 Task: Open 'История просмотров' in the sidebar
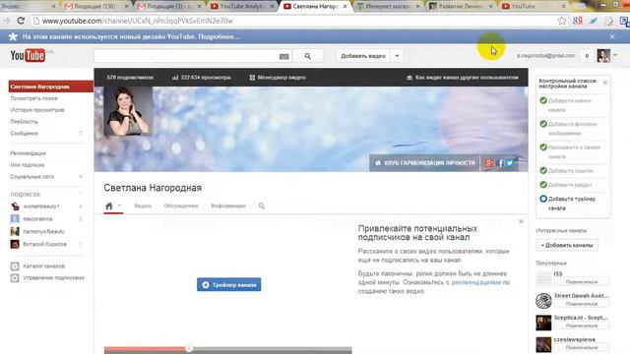(x=37, y=109)
